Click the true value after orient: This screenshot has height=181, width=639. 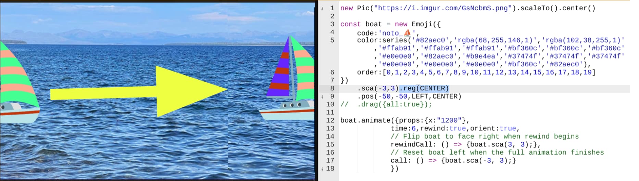[x=508, y=128]
